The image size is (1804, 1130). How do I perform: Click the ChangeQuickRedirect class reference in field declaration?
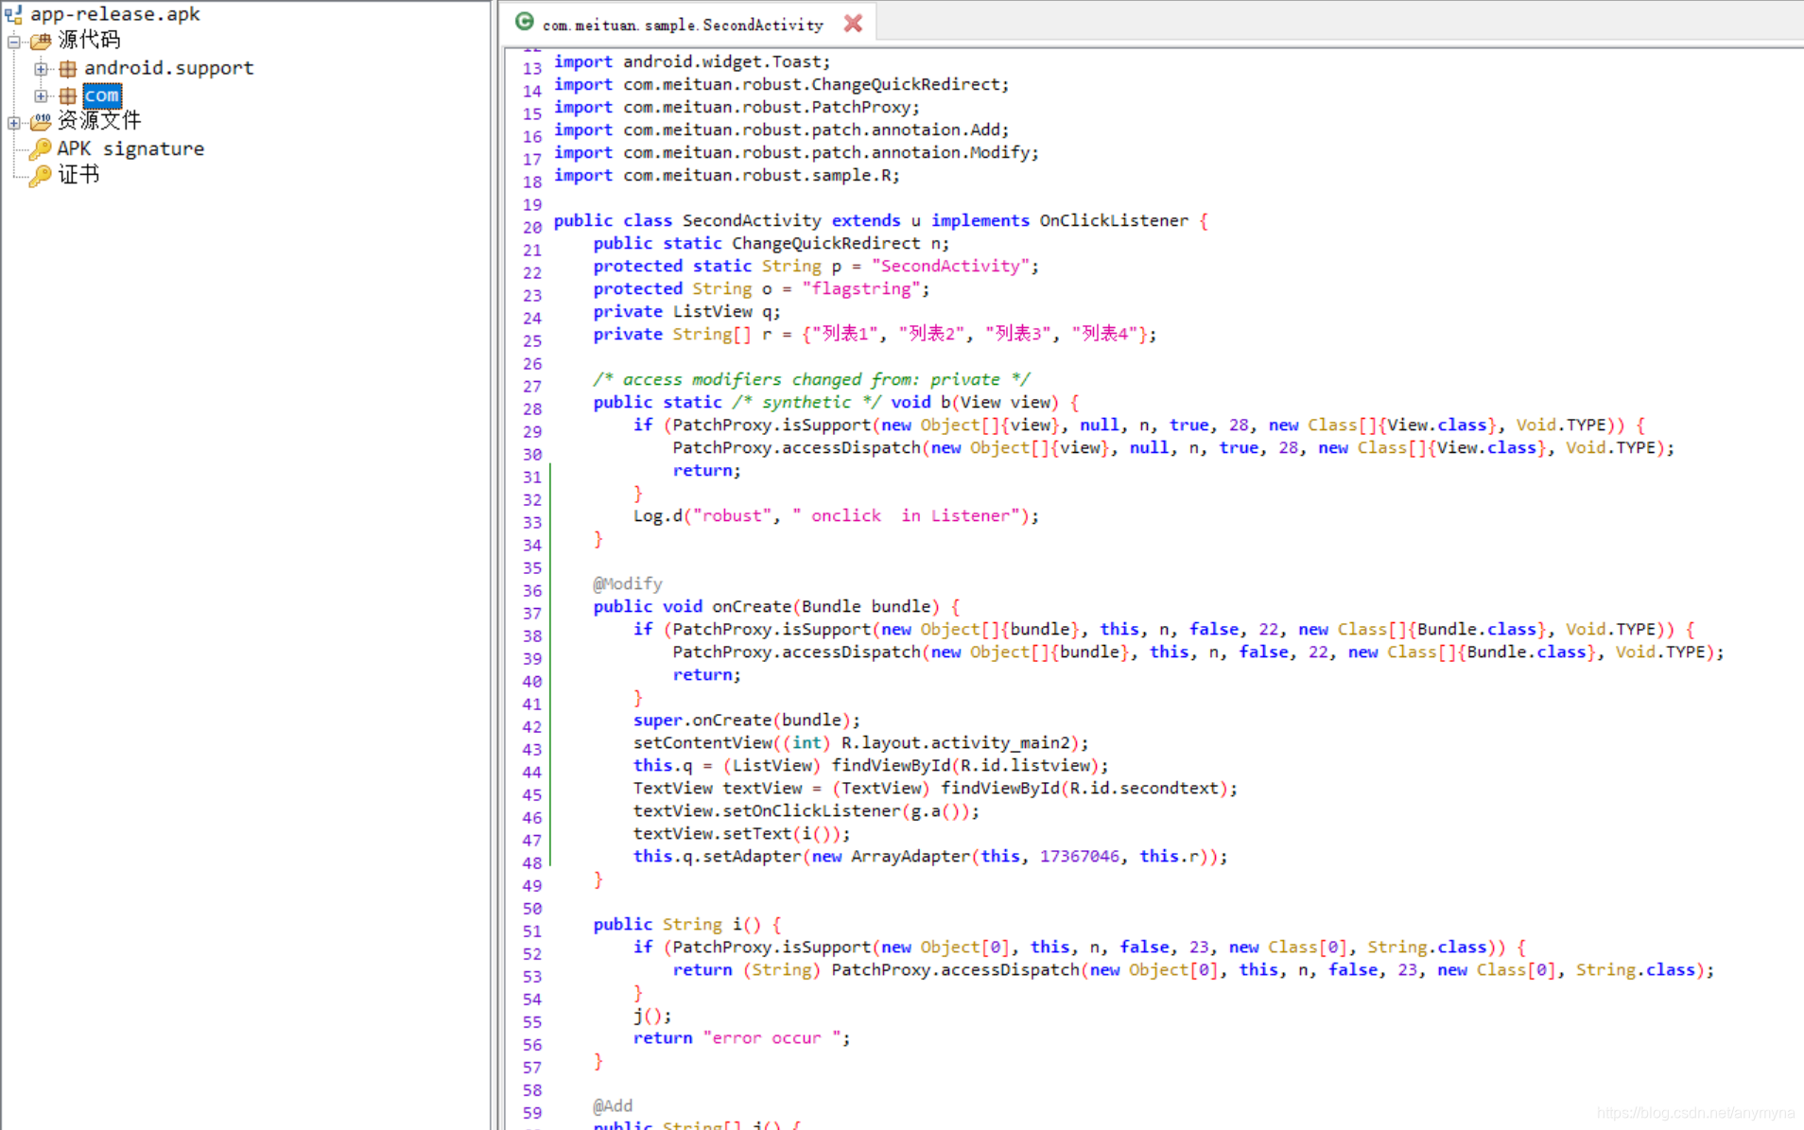825,243
